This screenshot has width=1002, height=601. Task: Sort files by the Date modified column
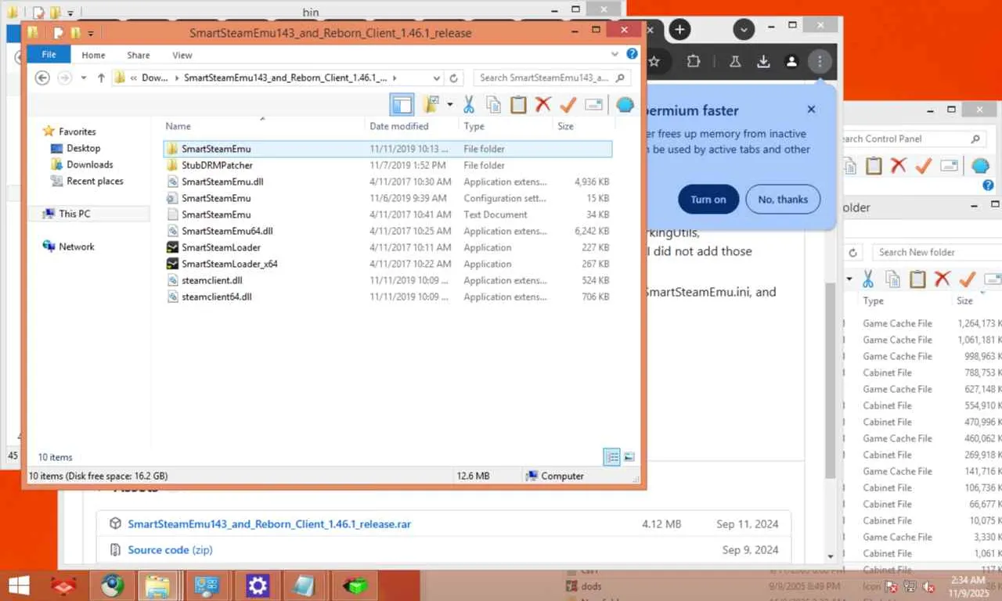click(411, 126)
